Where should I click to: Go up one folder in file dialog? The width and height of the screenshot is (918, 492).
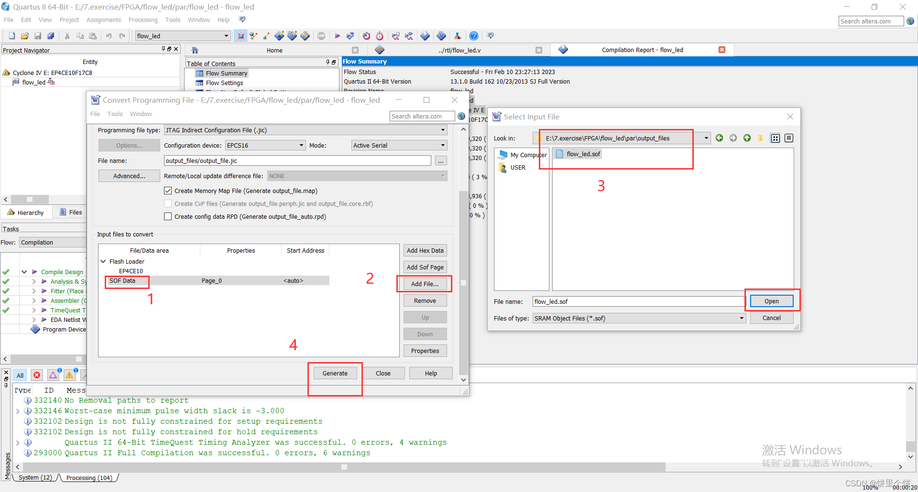[x=747, y=138]
